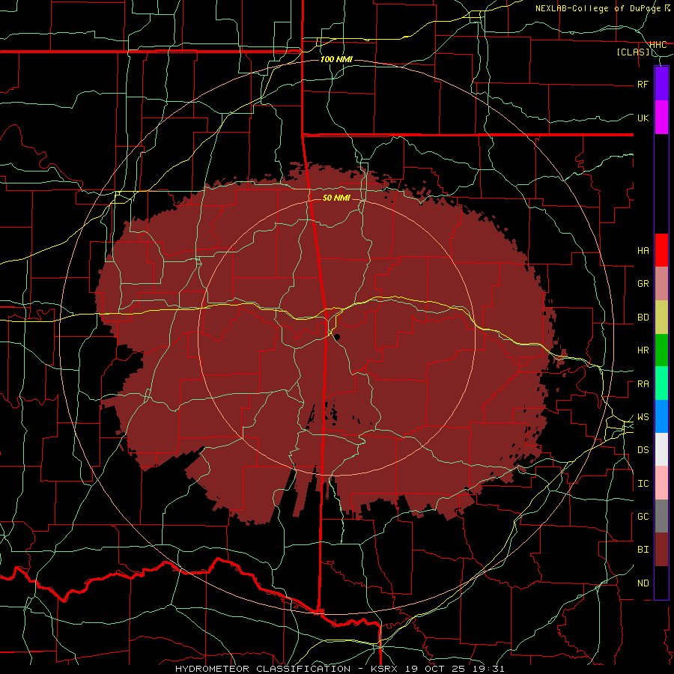Select the BD yellow legend swatch
The height and width of the screenshot is (674, 674).
click(661, 317)
